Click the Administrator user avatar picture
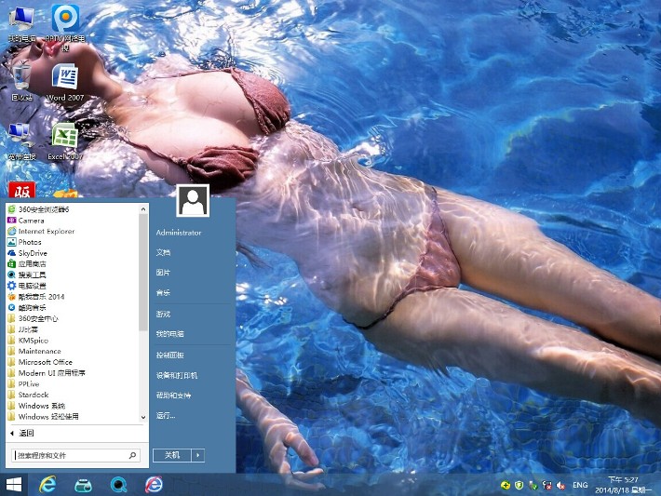 tap(193, 201)
